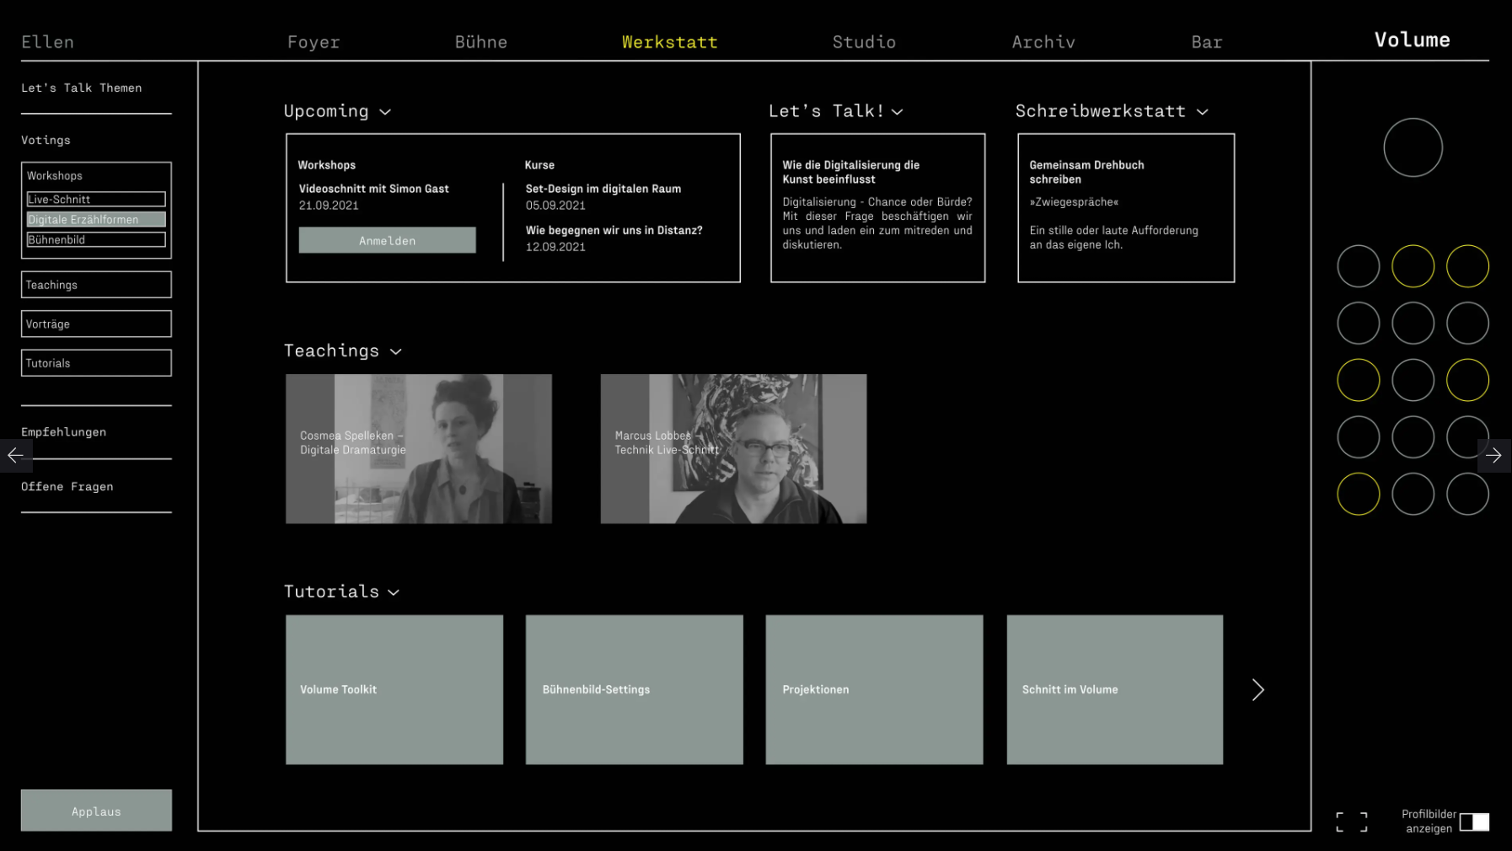
Task: Toggle the Profilbilder anzeigen switch
Action: pos(1474,822)
